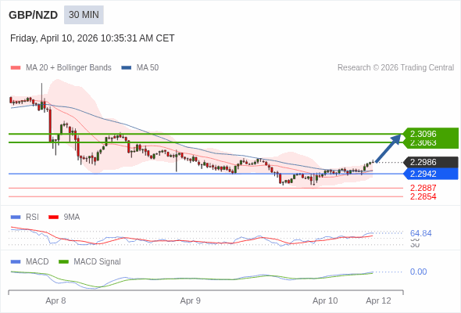Click the MA 50 legend label

(x=148, y=68)
